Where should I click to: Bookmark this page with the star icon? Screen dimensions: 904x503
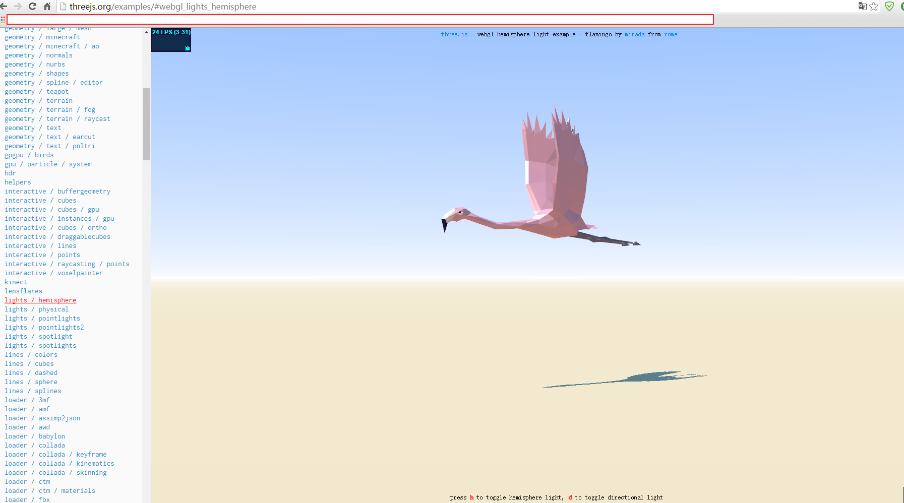pyautogui.click(x=874, y=6)
